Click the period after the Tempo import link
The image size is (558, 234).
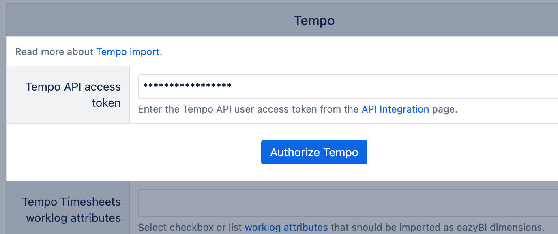161,52
